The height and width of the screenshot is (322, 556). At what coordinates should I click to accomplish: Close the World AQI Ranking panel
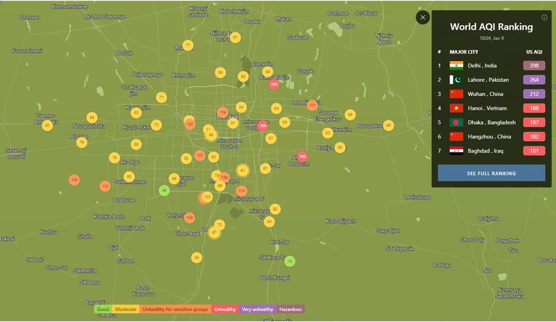pos(423,17)
